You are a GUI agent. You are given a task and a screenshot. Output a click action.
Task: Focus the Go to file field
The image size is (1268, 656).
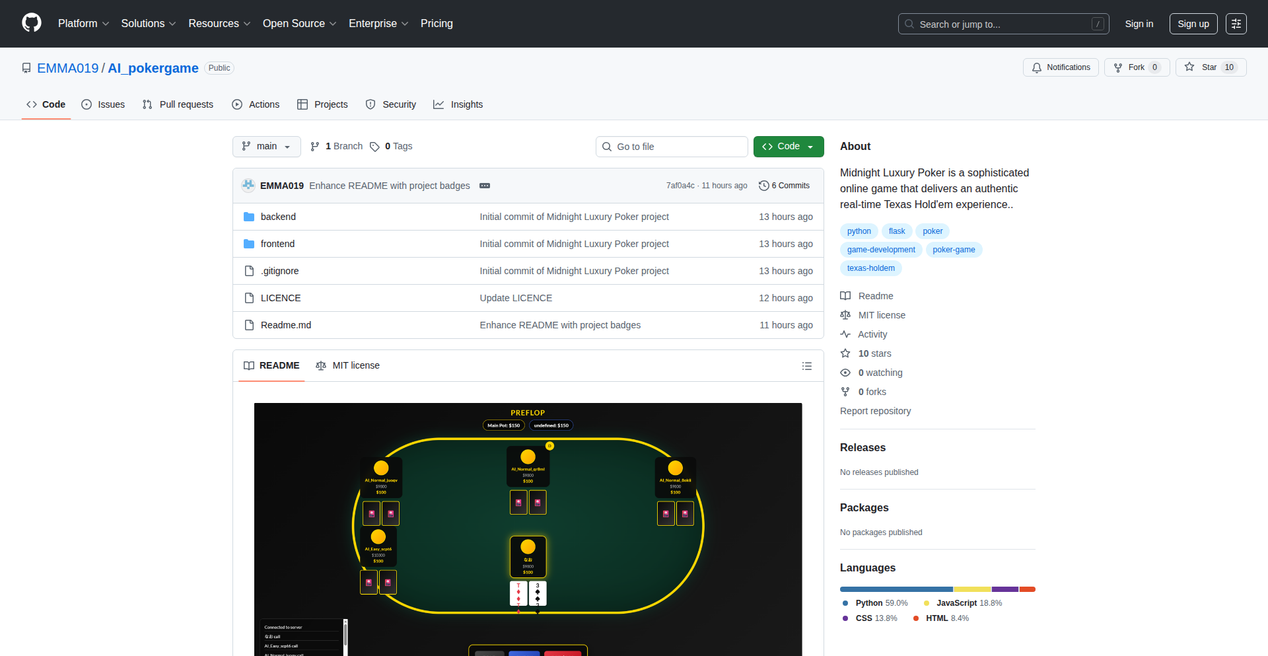pos(672,147)
